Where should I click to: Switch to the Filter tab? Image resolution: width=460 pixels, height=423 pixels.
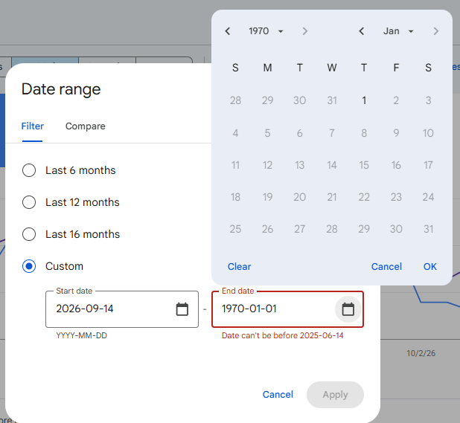32,126
